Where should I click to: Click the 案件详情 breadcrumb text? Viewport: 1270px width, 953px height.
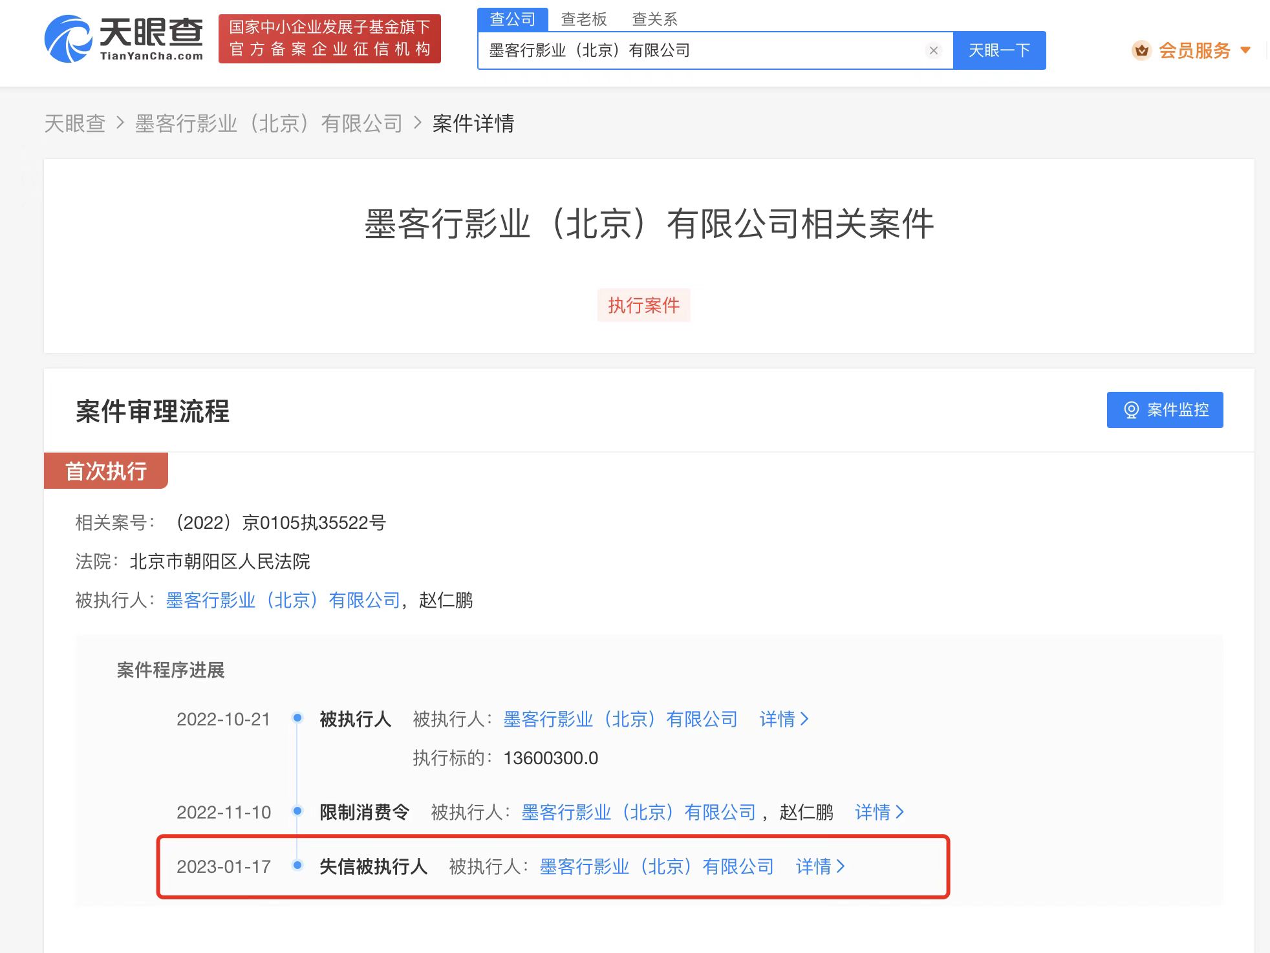coord(473,123)
